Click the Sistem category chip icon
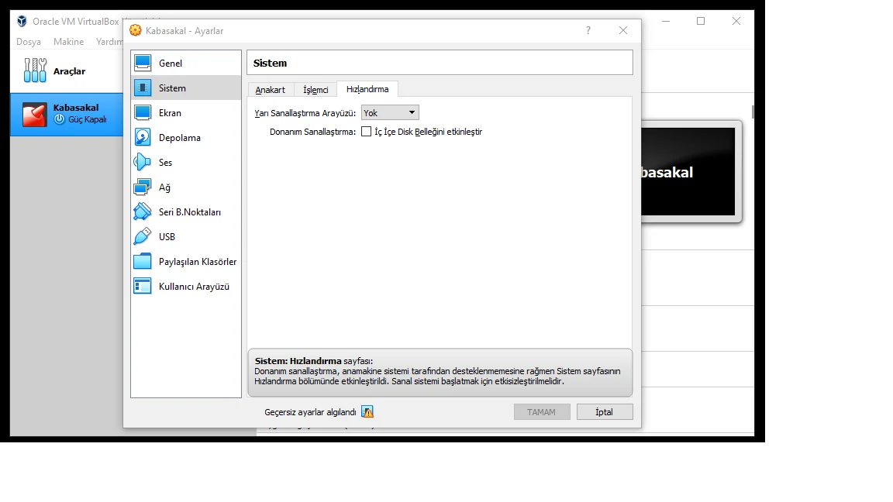Screen dimensions: 893x502 [x=143, y=88]
